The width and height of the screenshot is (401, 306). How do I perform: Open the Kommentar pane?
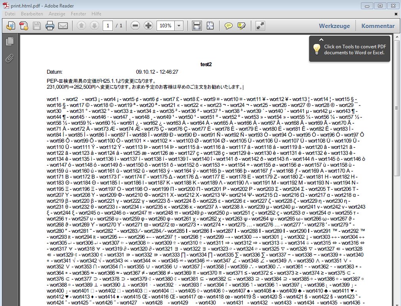378,26
